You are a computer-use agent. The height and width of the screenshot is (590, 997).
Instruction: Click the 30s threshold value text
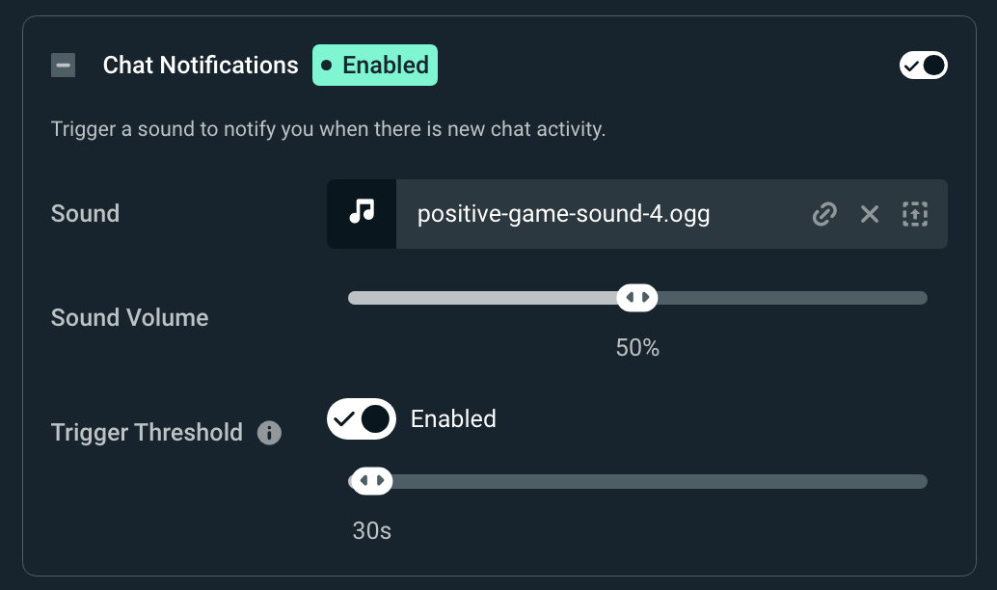coord(371,531)
